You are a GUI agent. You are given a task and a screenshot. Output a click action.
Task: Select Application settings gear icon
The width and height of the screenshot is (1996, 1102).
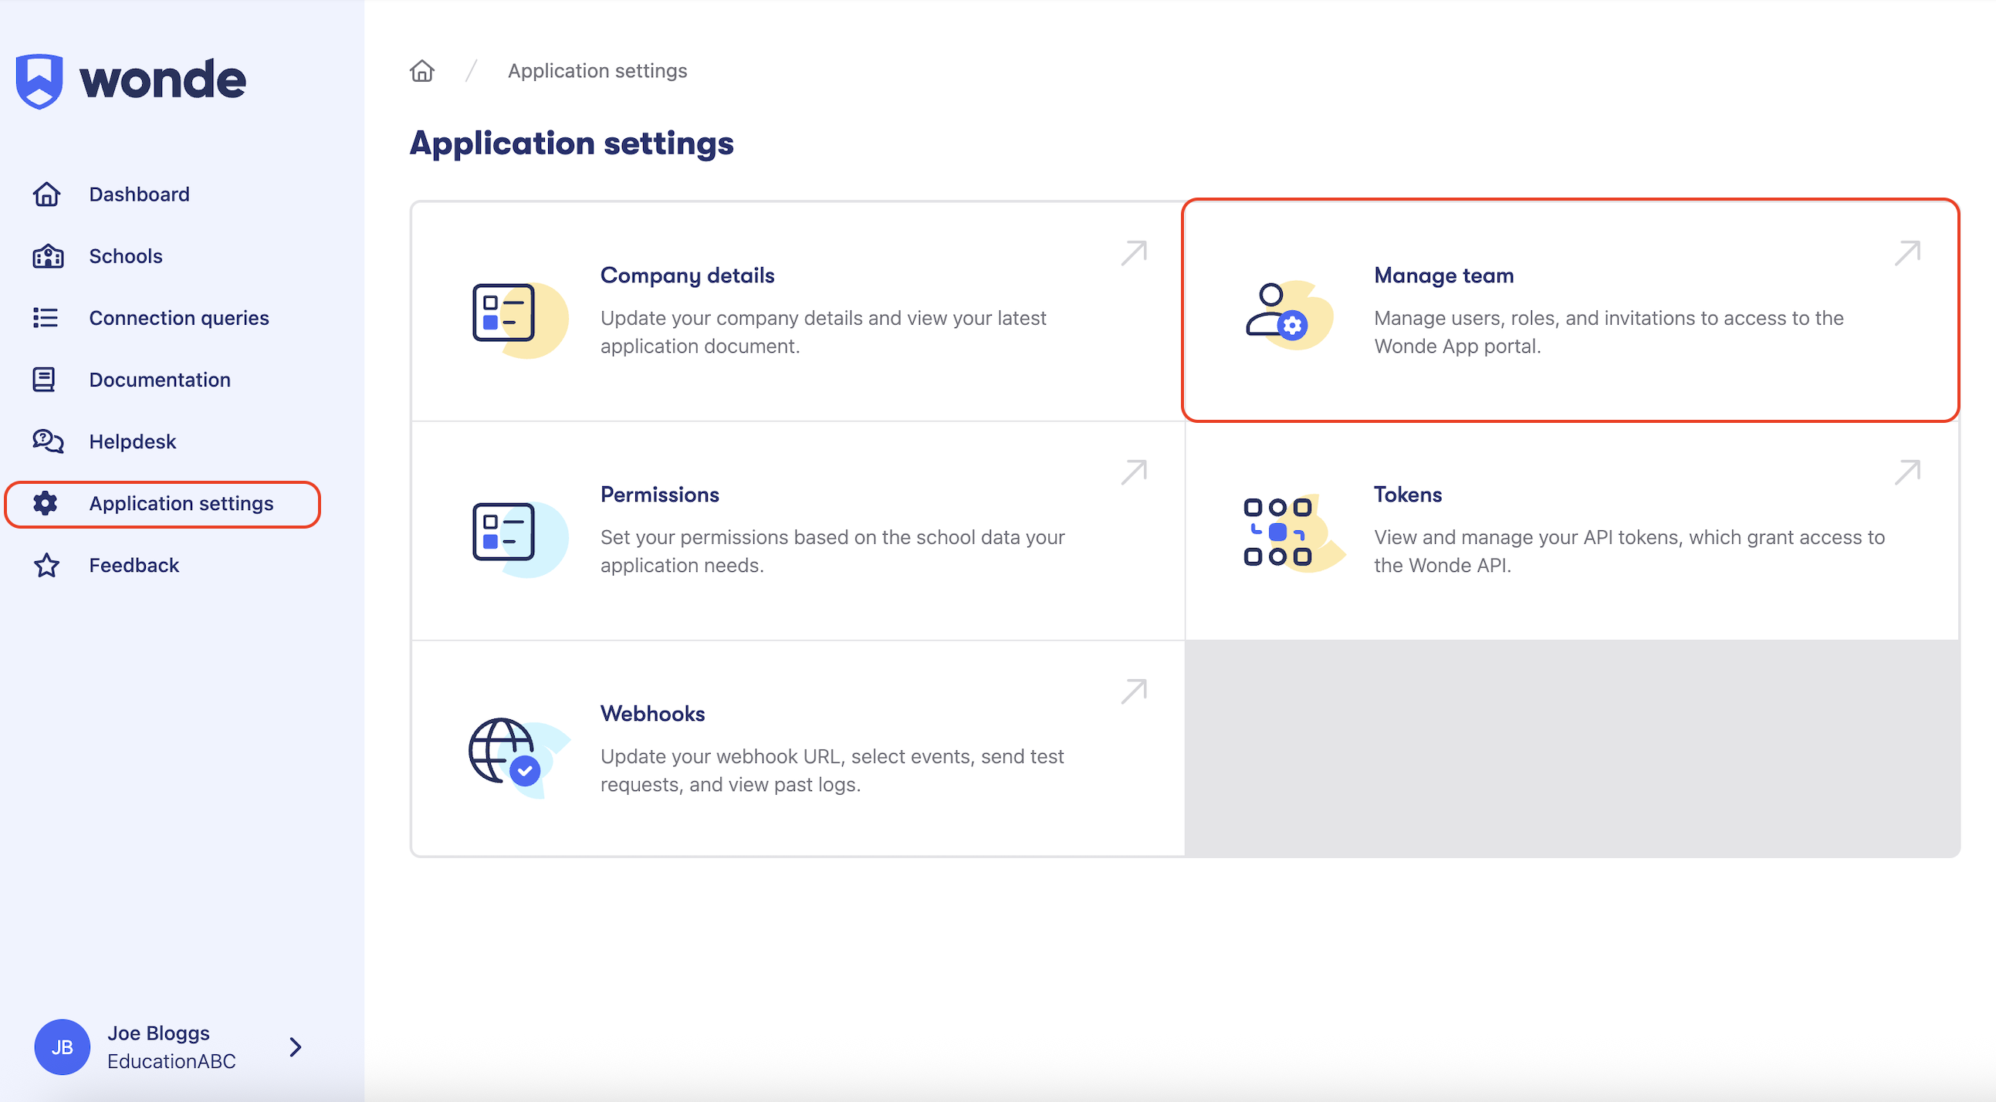(46, 503)
